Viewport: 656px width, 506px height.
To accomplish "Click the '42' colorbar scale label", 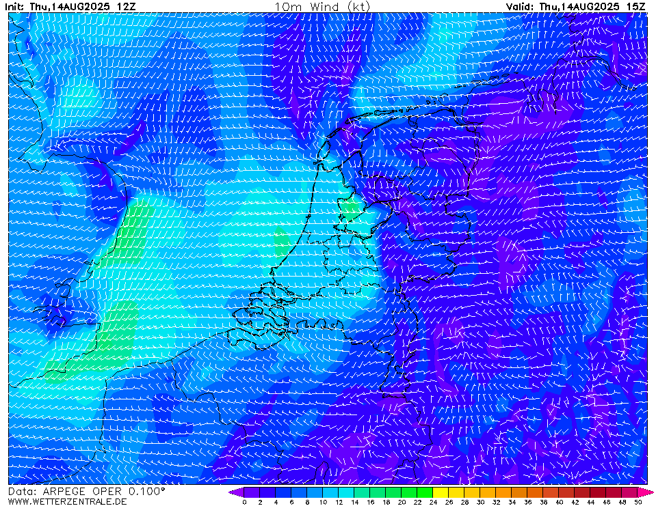I will click(x=575, y=502).
